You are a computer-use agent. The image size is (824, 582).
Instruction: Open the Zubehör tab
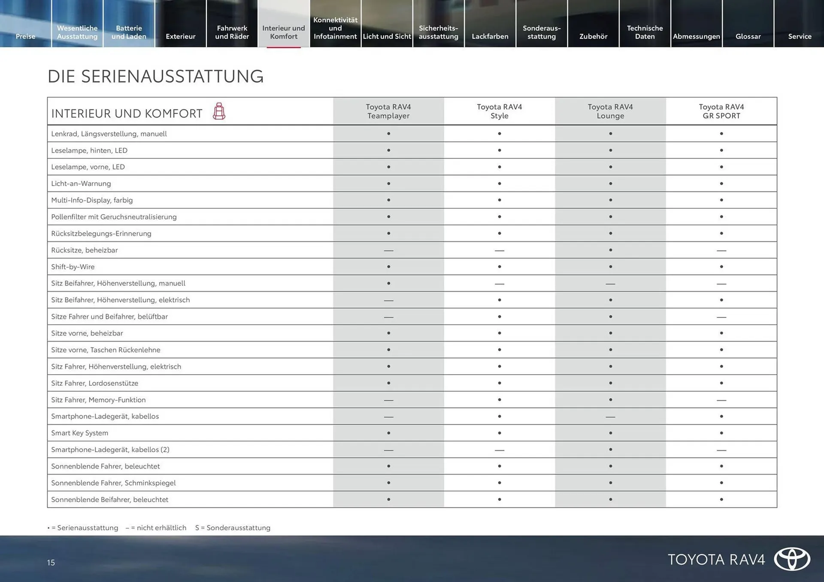(x=593, y=36)
